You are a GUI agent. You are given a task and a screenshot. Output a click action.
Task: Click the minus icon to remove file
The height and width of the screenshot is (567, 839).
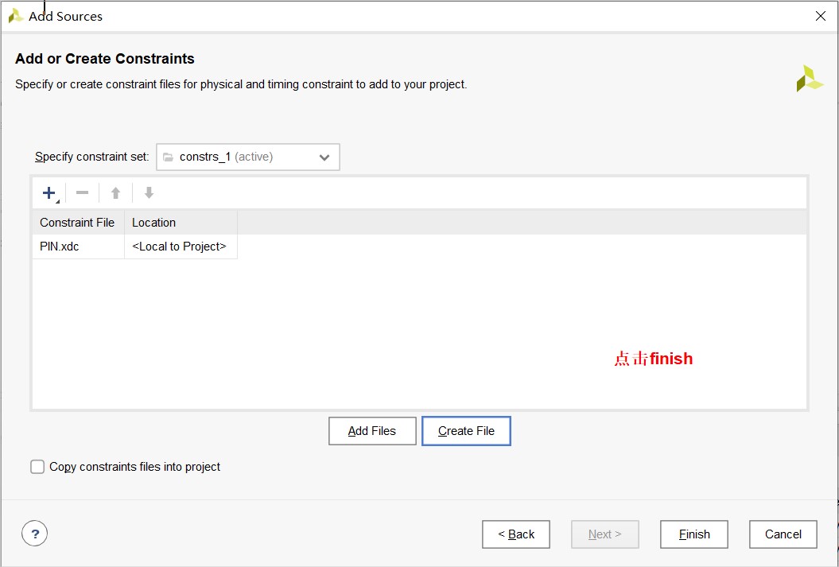tap(82, 193)
